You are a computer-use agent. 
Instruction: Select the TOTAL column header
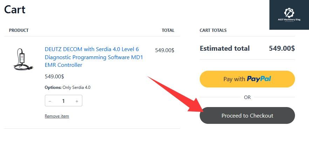coord(168,30)
